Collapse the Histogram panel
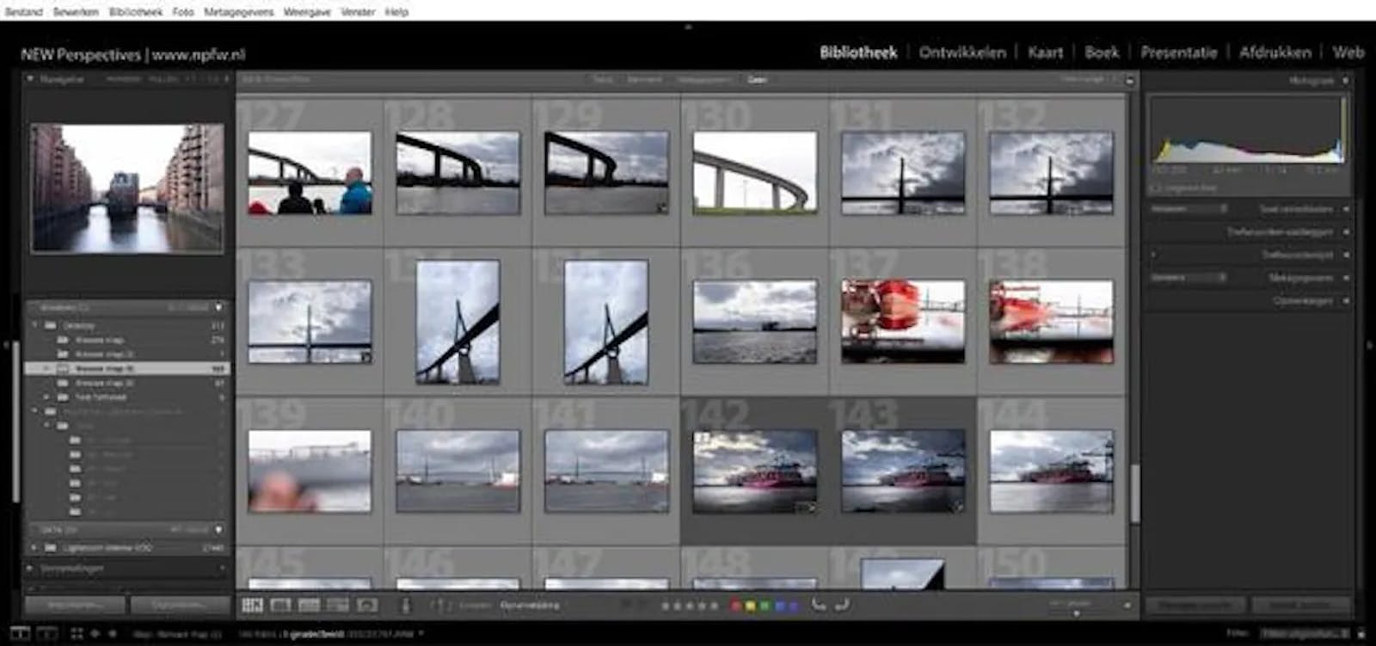Viewport: 1376px width, 646px height. tap(1346, 80)
